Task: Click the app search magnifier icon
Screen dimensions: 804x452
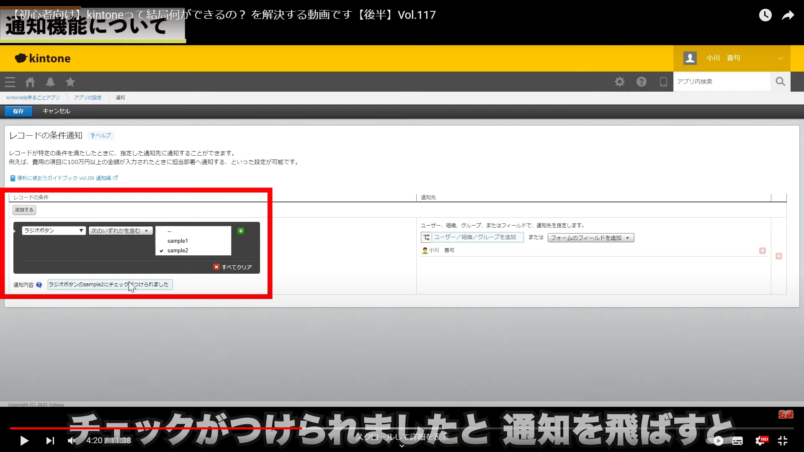Action: tap(780, 82)
